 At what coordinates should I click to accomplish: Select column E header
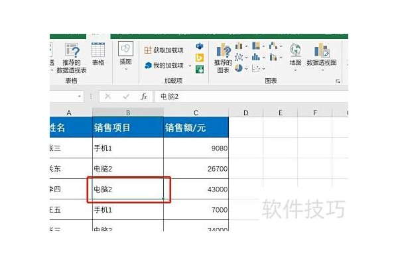pyautogui.click(x=280, y=113)
